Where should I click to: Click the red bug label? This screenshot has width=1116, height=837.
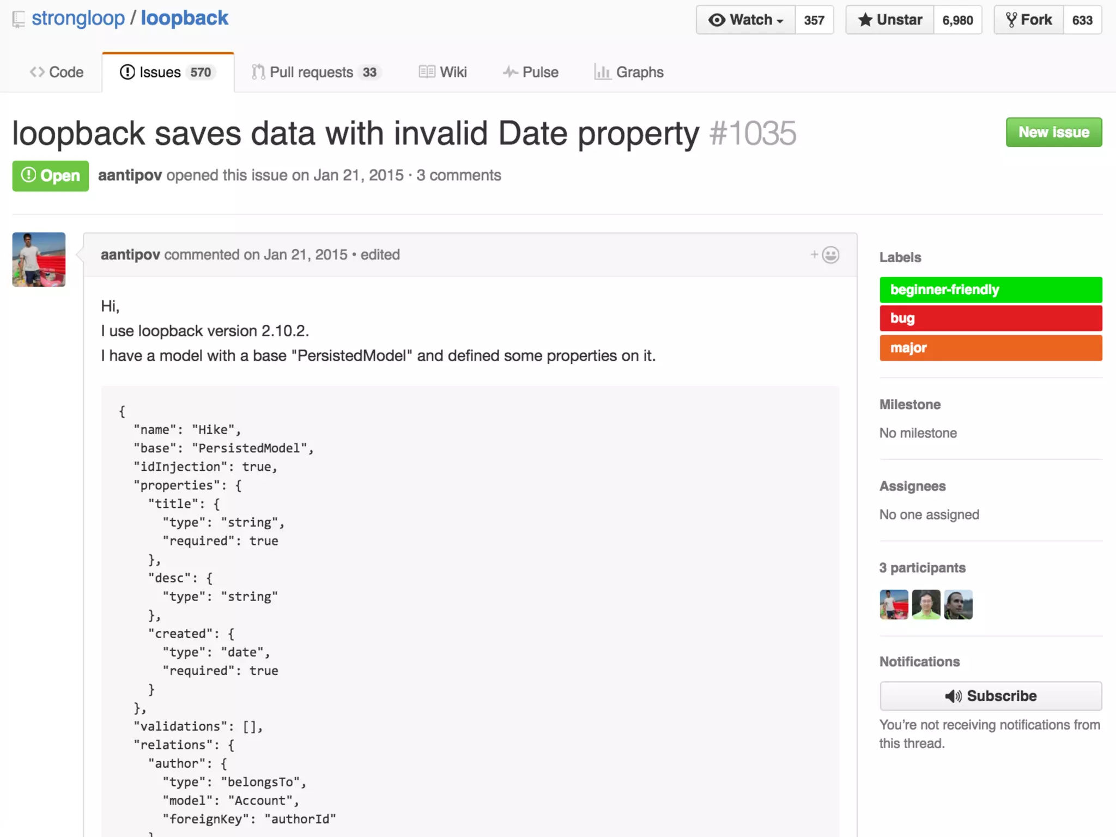[990, 318]
